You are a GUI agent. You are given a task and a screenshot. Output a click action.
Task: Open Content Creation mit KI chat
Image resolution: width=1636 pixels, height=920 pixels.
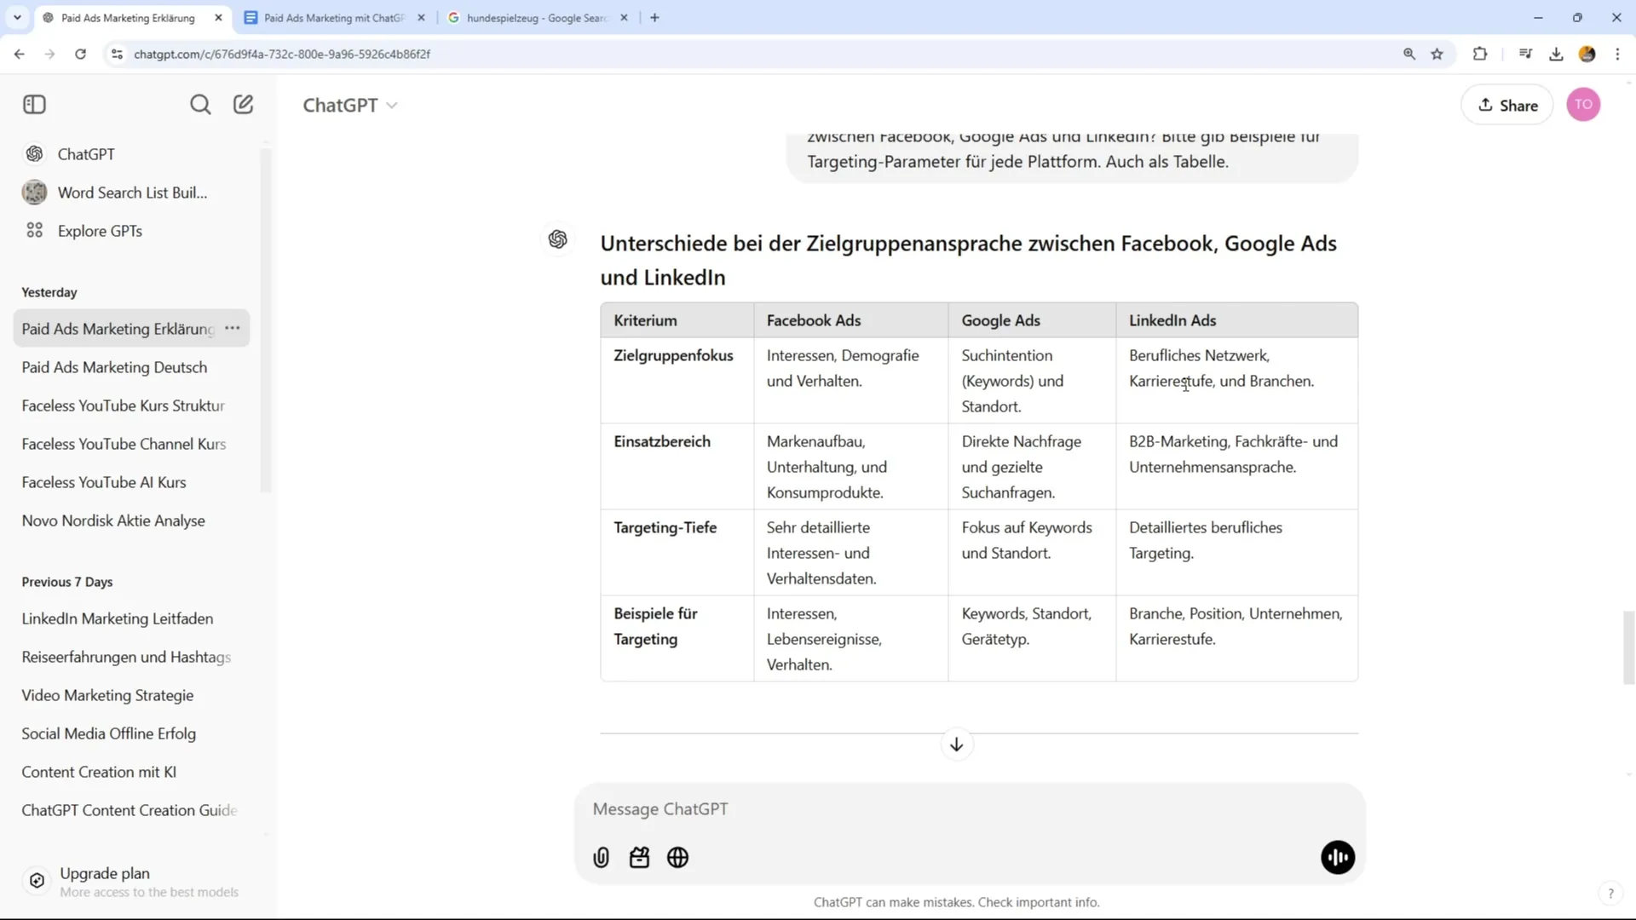click(x=132, y=772)
